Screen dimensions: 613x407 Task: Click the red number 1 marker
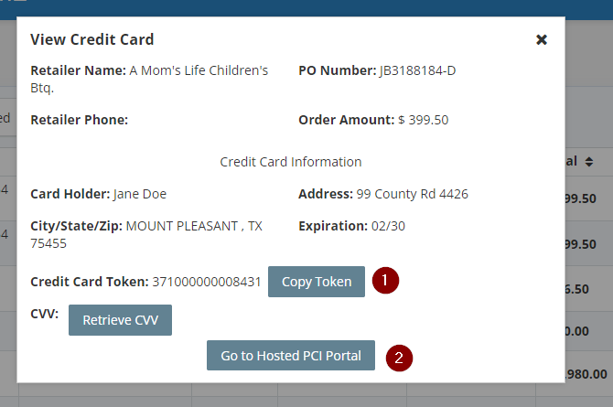point(385,280)
